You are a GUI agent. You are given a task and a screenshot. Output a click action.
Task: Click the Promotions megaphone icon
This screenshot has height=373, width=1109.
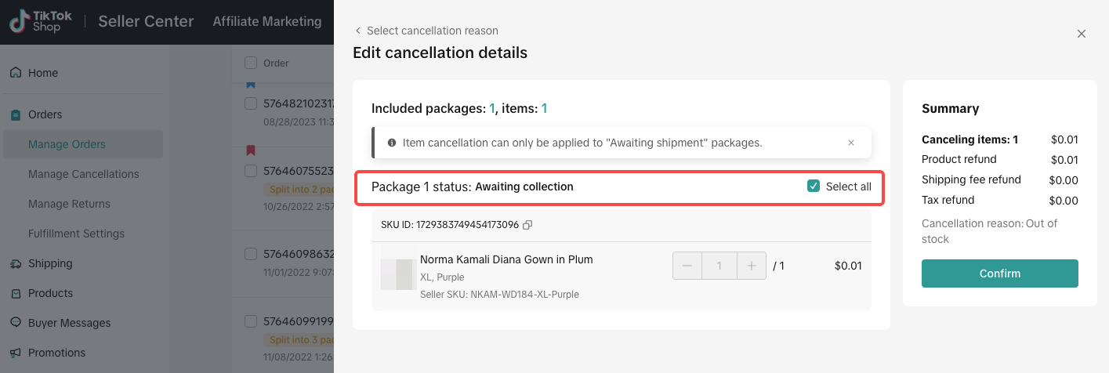tap(16, 353)
